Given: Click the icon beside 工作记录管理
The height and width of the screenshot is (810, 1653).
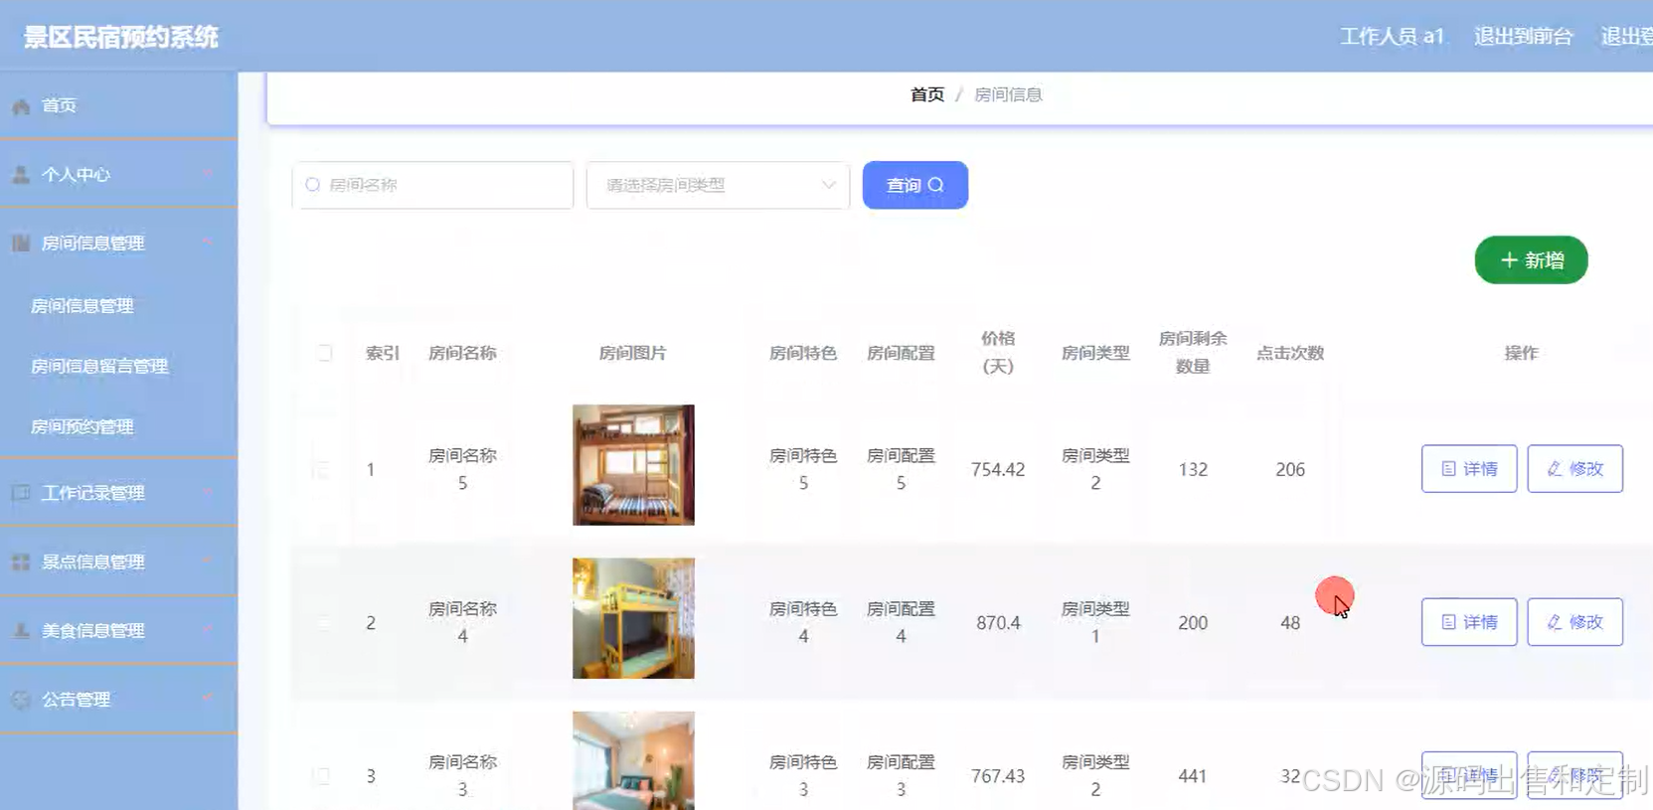Looking at the screenshot, I should pos(21,493).
